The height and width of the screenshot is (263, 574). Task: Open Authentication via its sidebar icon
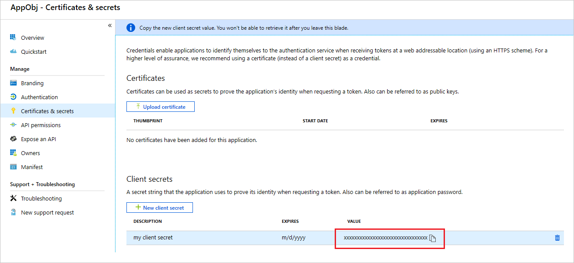[14, 97]
